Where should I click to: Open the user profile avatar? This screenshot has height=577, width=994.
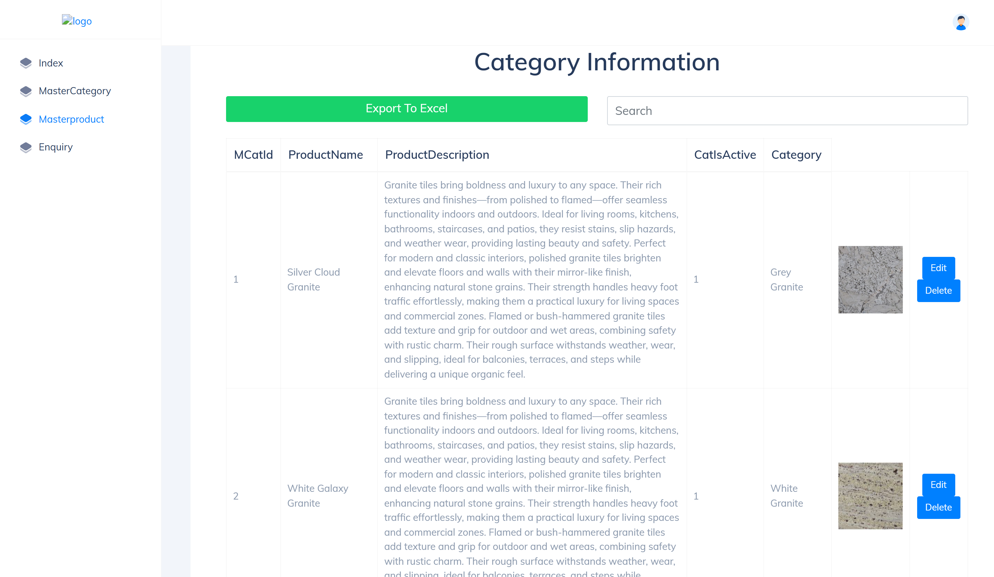960,22
